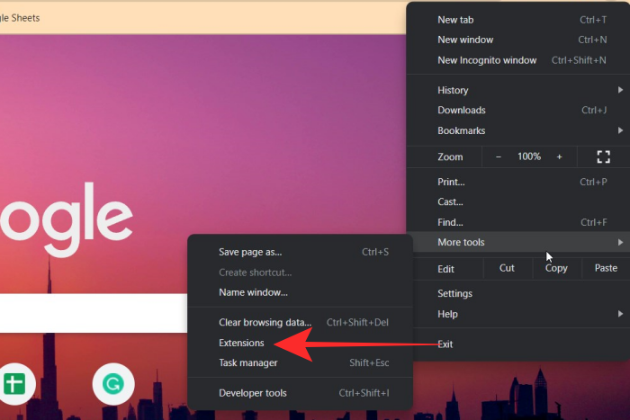Expand the Bookmarks submenu arrow

620,130
